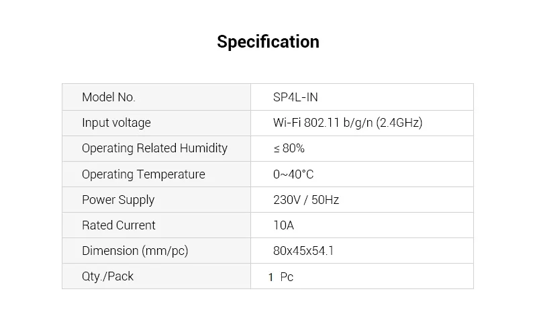Click the ≤ 80% humidity value
The height and width of the screenshot is (322, 537).
point(289,148)
